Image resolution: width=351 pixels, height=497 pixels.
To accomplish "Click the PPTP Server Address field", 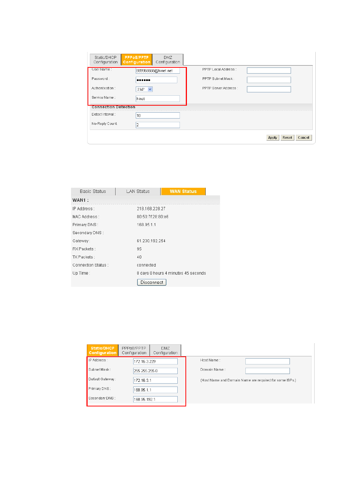I will tap(269, 89).
